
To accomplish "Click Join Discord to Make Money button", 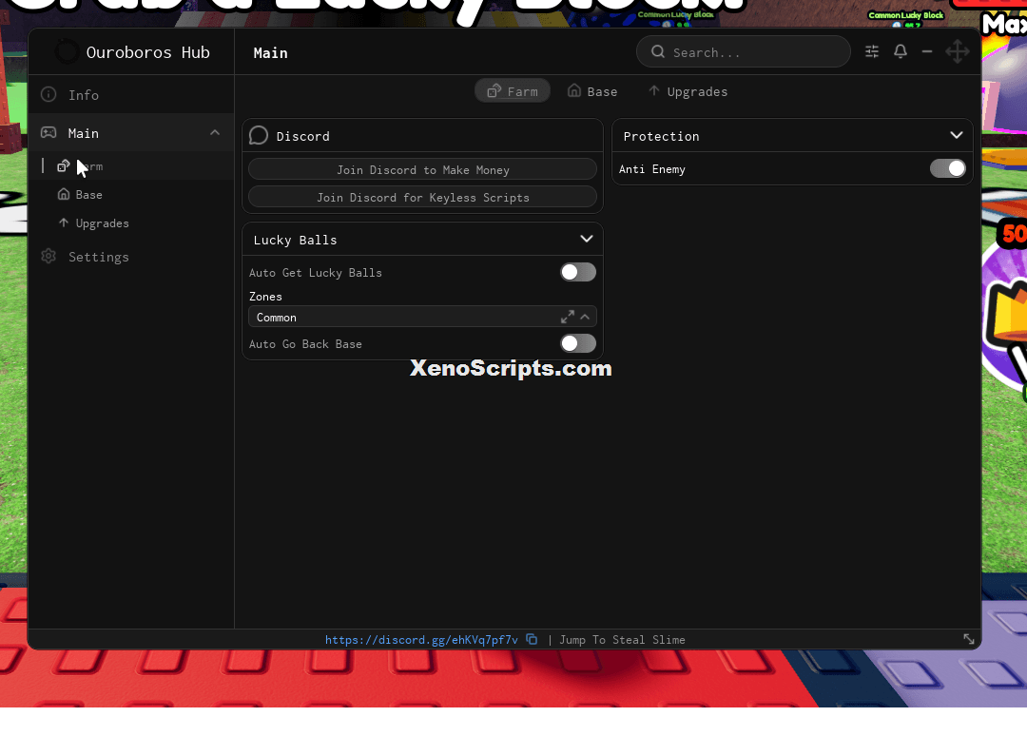I will point(422,169).
